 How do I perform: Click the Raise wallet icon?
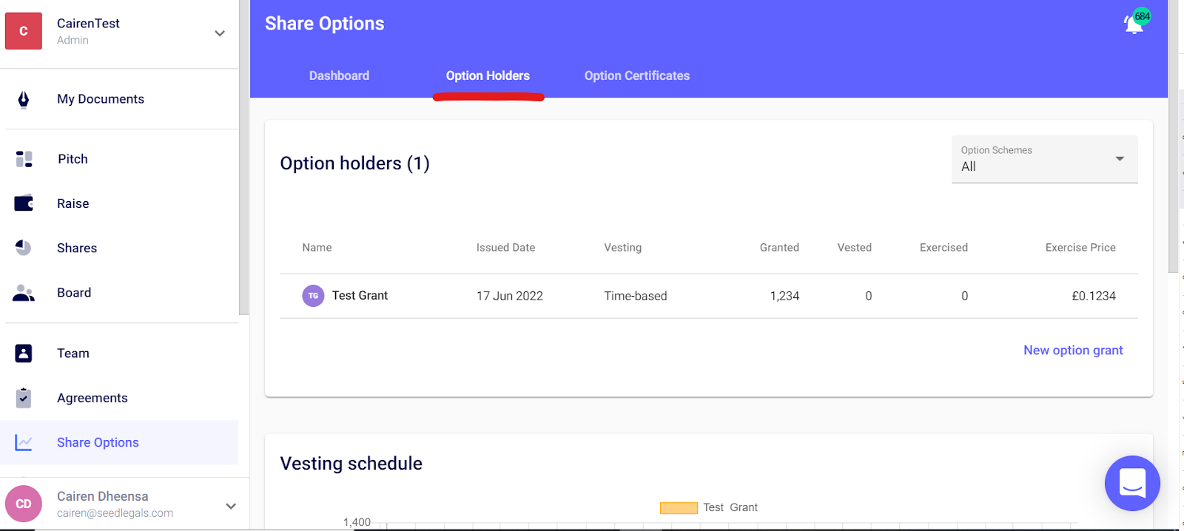click(24, 203)
